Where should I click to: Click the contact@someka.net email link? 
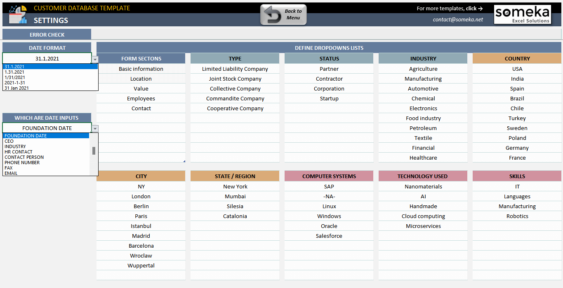click(x=457, y=19)
